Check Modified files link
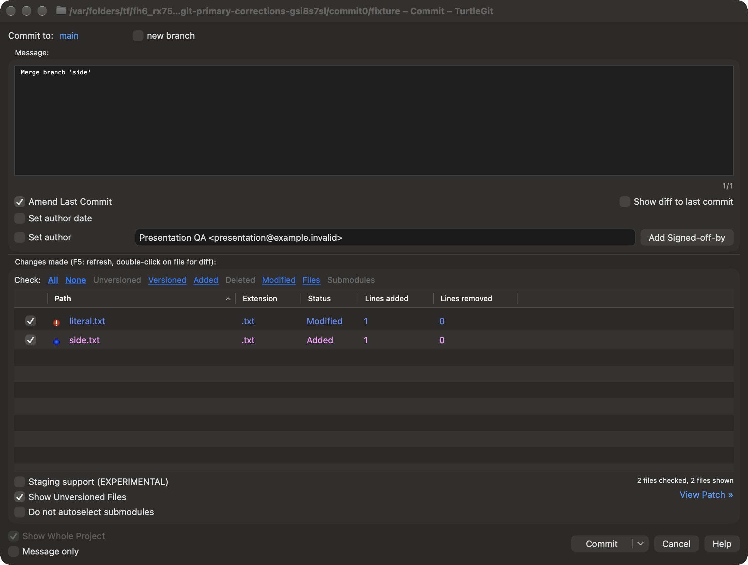 click(279, 280)
